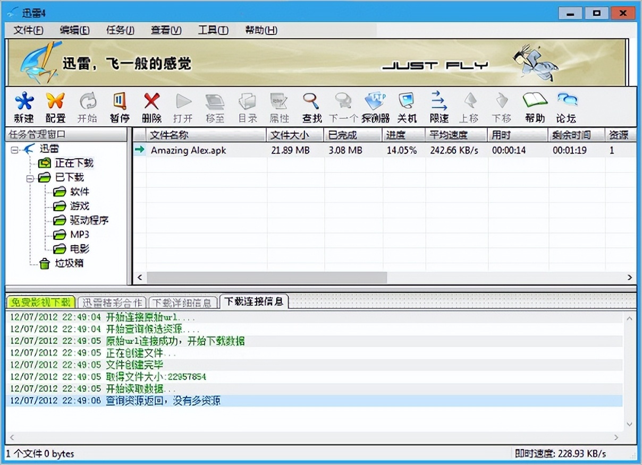Open the 编辑(E) menu
The height and width of the screenshot is (465, 642).
[74, 30]
